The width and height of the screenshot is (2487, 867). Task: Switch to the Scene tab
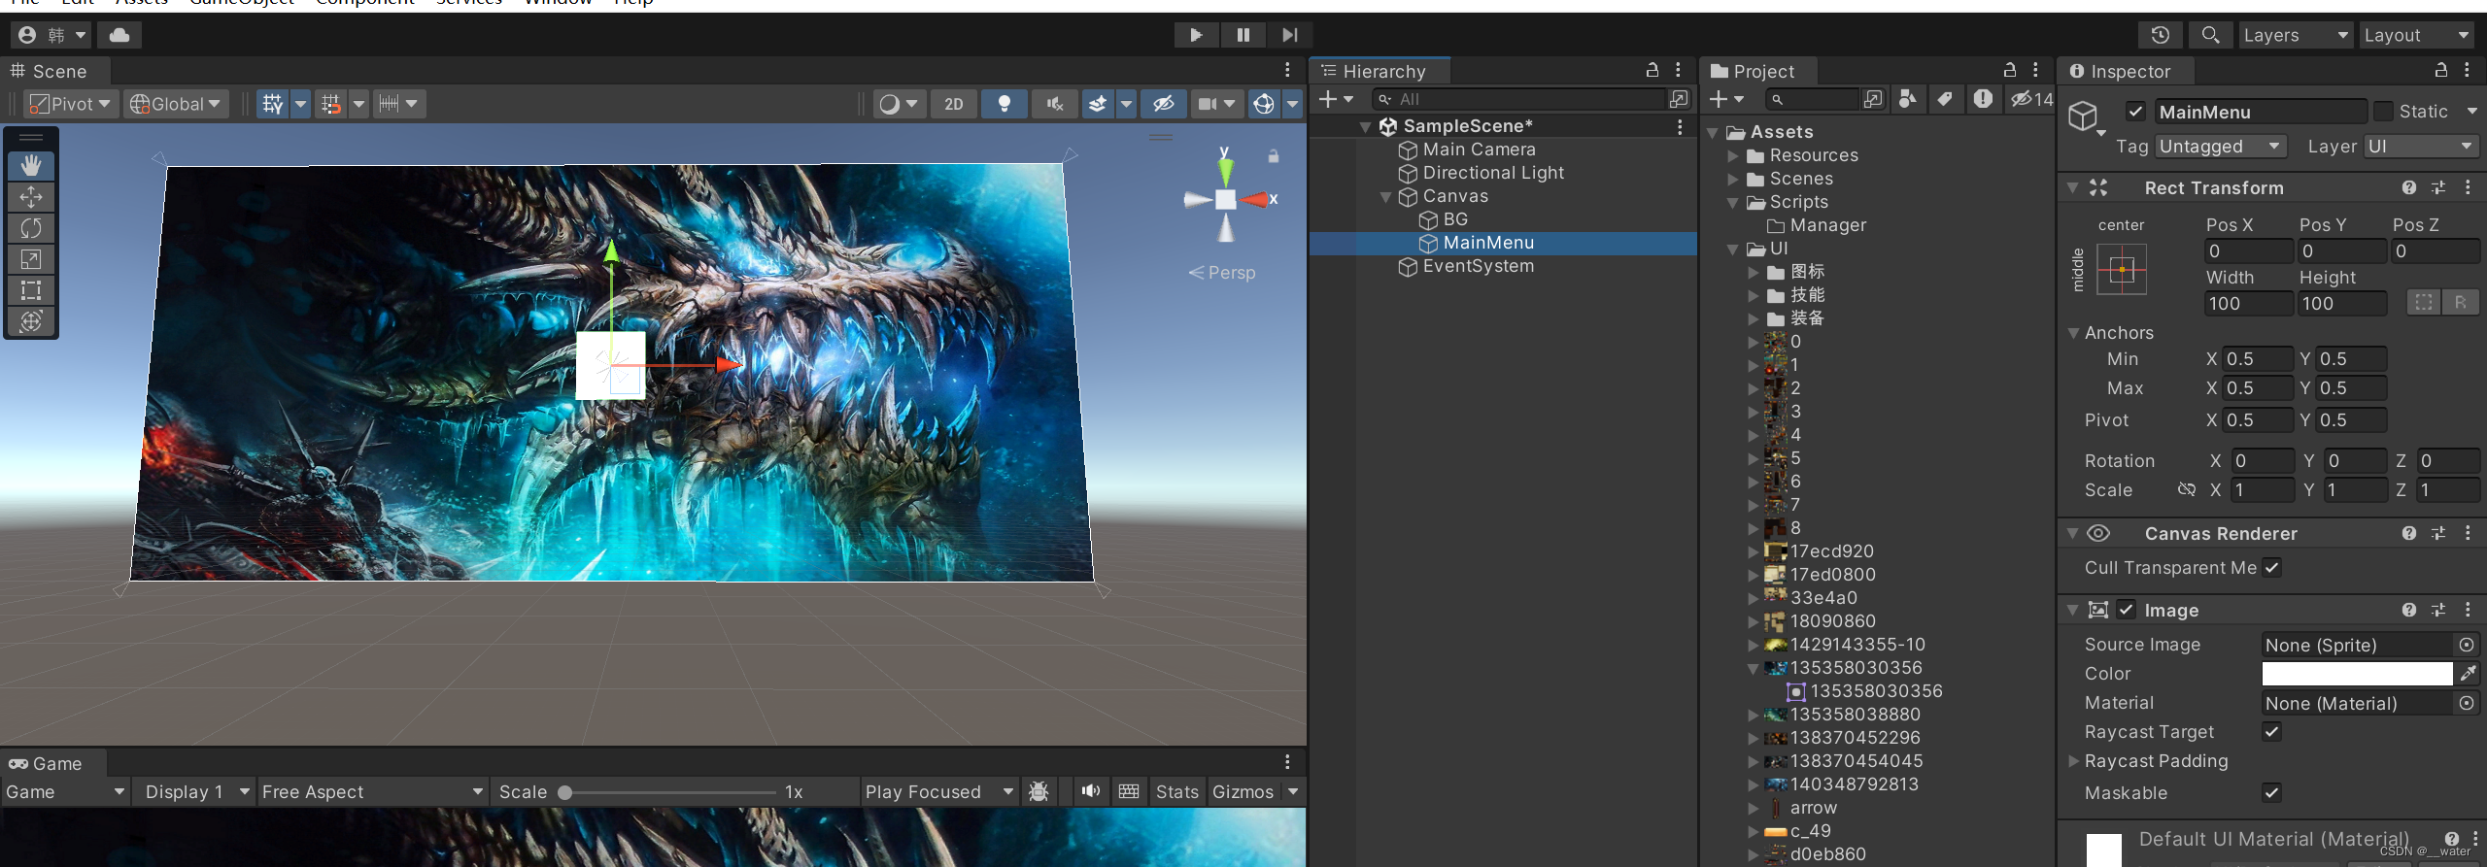(54, 71)
